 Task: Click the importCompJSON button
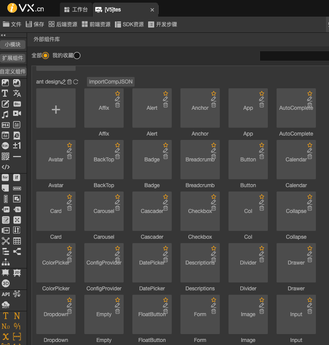click(x=111, y=82)
